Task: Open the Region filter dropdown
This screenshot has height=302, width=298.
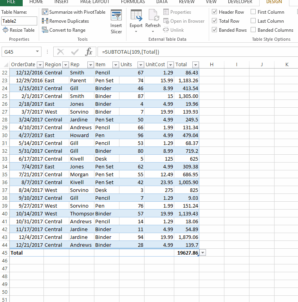Action: point(66,65)
